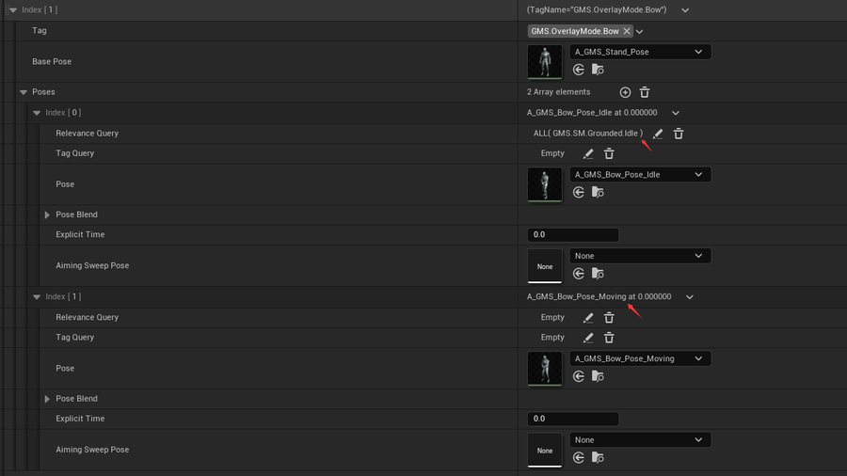
Task: Use selected asset for Base Pose
Action: [x=579, y=70]
